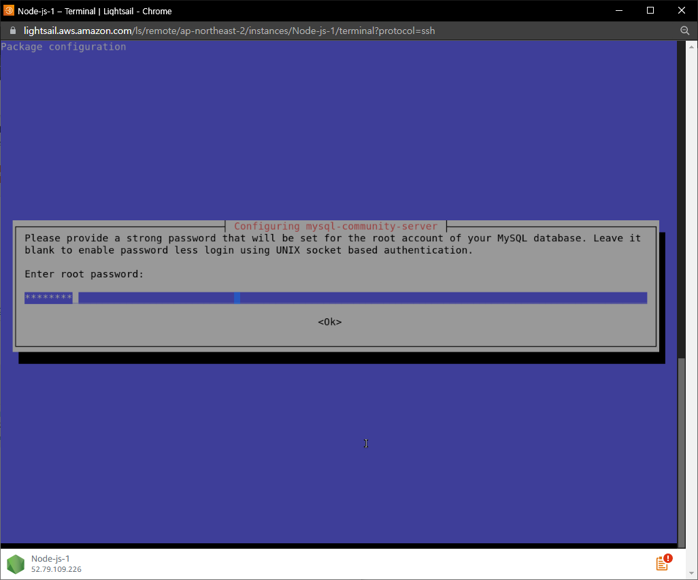Click the terminal vertical scrollbar thumb
This screenshot has width=698, height=580.
pyautogui.click(x=682, y=452)
